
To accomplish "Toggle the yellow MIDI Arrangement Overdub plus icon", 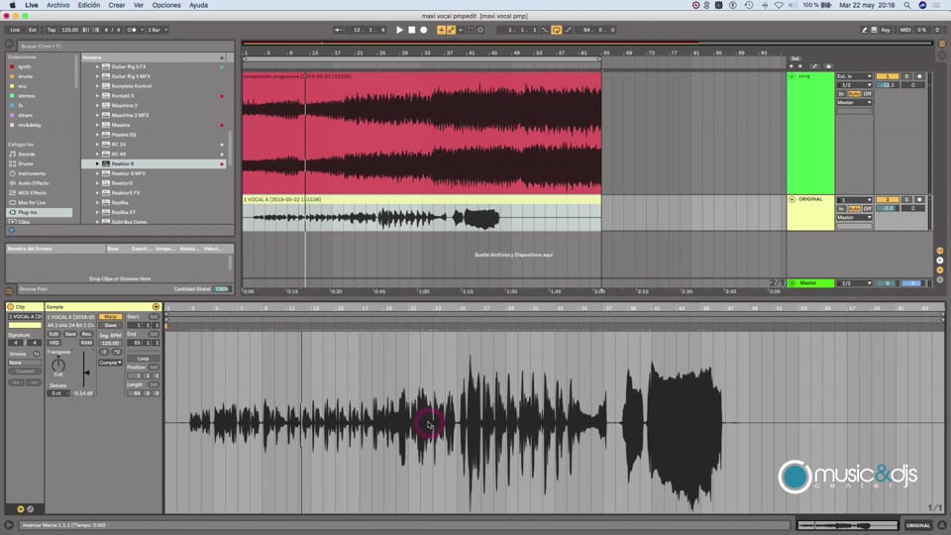I will click(441, 30).
